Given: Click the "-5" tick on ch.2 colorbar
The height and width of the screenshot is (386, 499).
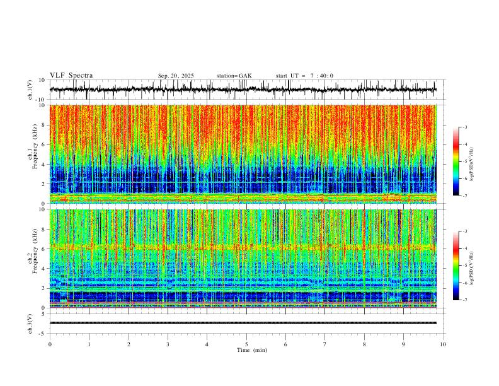Looking at the screenshot, I should 465,266.
